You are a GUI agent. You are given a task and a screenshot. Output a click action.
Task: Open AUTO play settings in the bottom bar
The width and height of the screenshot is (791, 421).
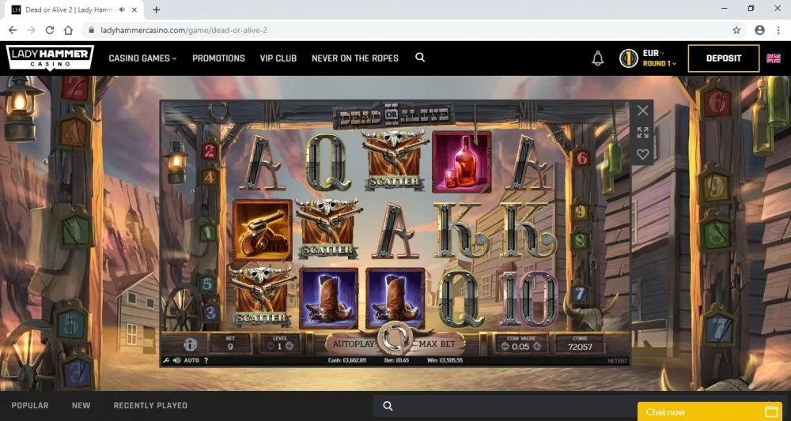pos(191,360)
